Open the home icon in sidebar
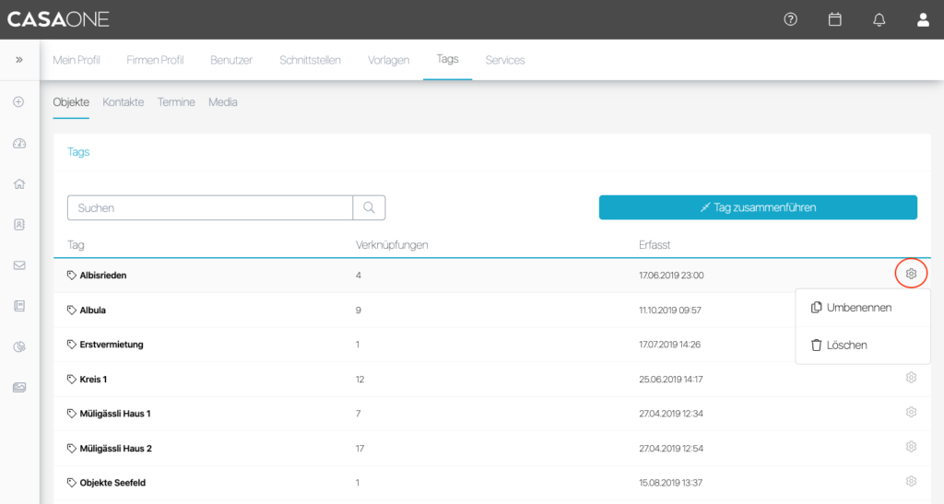This screenshot has width=944, height=504. tap(18, 183)
